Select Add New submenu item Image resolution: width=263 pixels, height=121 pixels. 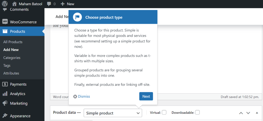click(x=11, y=50)
